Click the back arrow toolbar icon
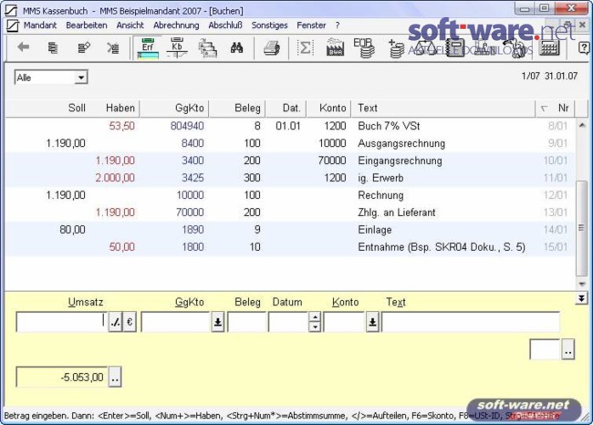 point(24,48)
